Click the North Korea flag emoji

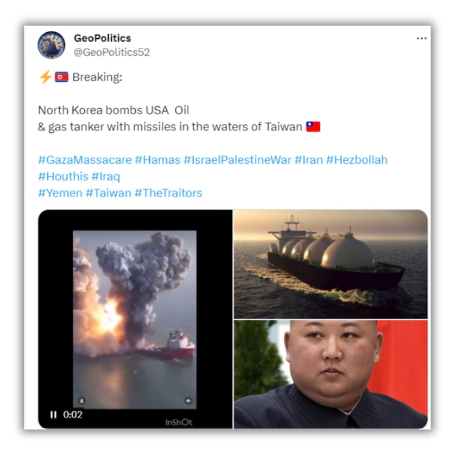point(61,77)
